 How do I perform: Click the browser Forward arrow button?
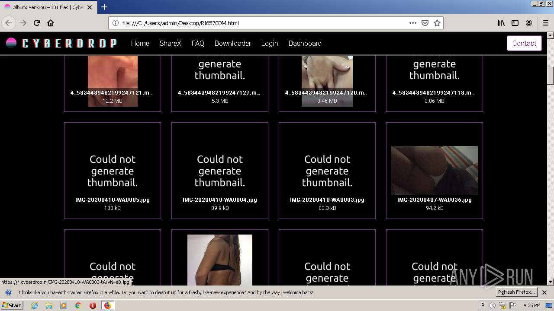click(x=23, y=23)
